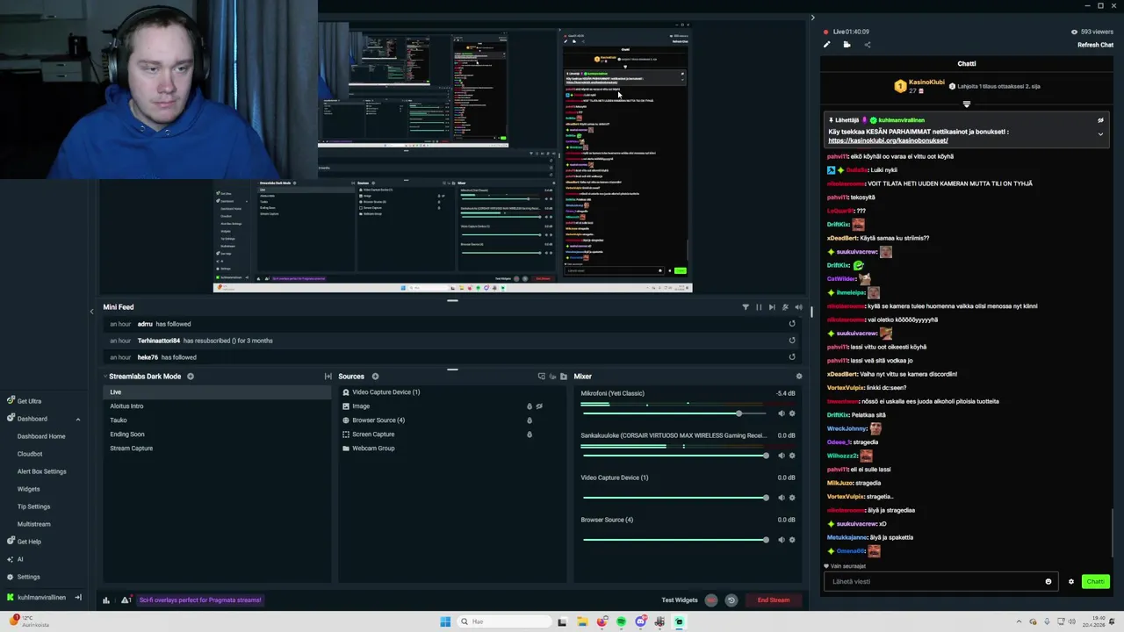Open the settings gear for Mikrofoni (Yeti Classic)

[792, 413]
